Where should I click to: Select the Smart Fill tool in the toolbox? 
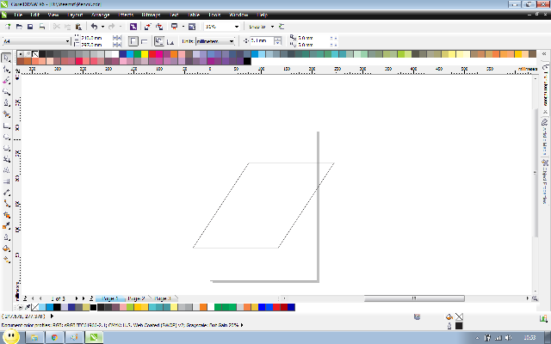6,114
